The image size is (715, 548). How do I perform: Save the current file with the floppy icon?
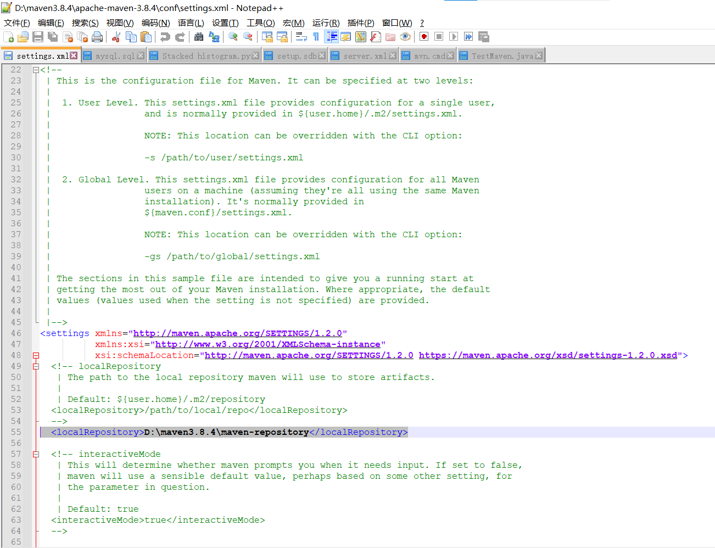tap(38, 37)
